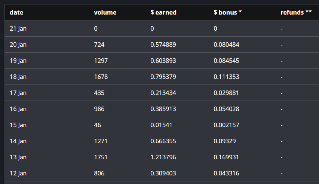
Task: Click volume 986 in the 16 Jan row
Action: coord(99,109)
